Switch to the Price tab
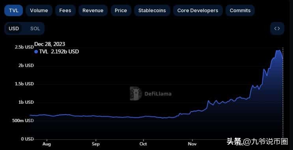 121,11
